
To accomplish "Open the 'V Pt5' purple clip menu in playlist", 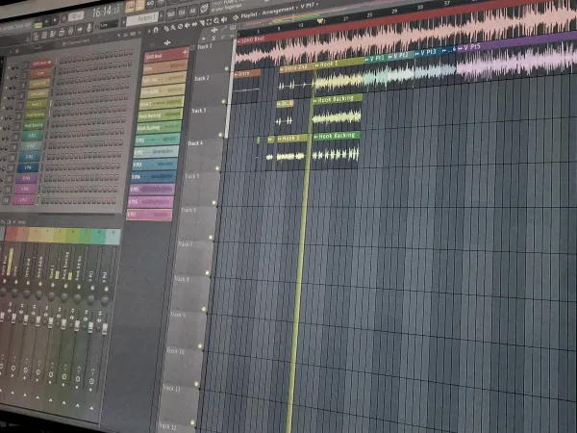I will 461,49.
